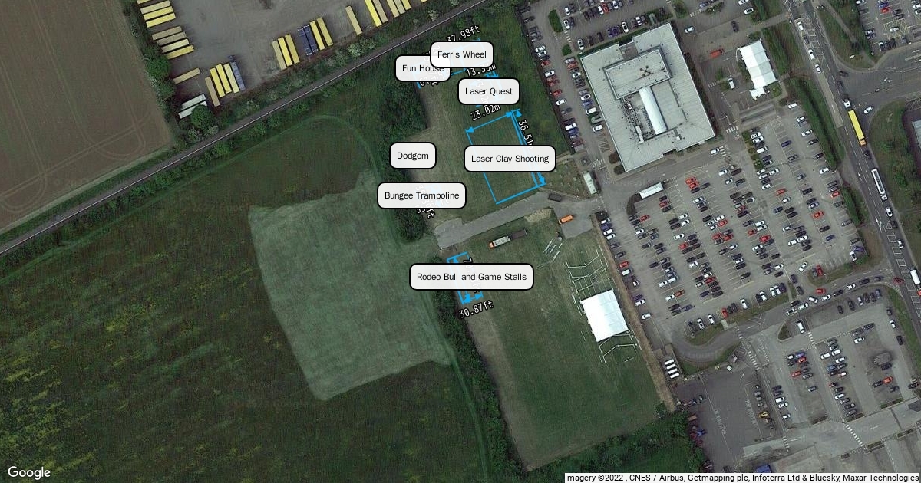921x483 pixels.
Task: Click the orange vehicle near car park entrance
Action: click(566, 219)
